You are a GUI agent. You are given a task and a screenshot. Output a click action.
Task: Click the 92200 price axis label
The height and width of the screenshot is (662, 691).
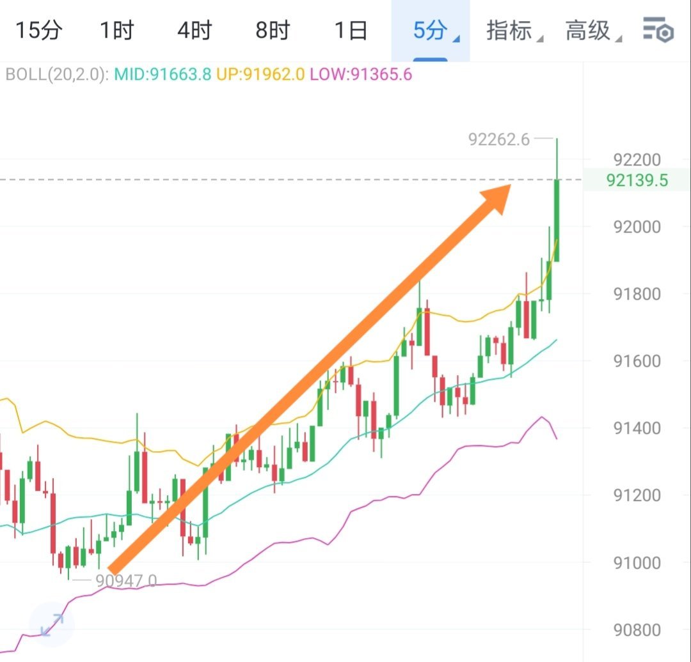coord(637,160)
